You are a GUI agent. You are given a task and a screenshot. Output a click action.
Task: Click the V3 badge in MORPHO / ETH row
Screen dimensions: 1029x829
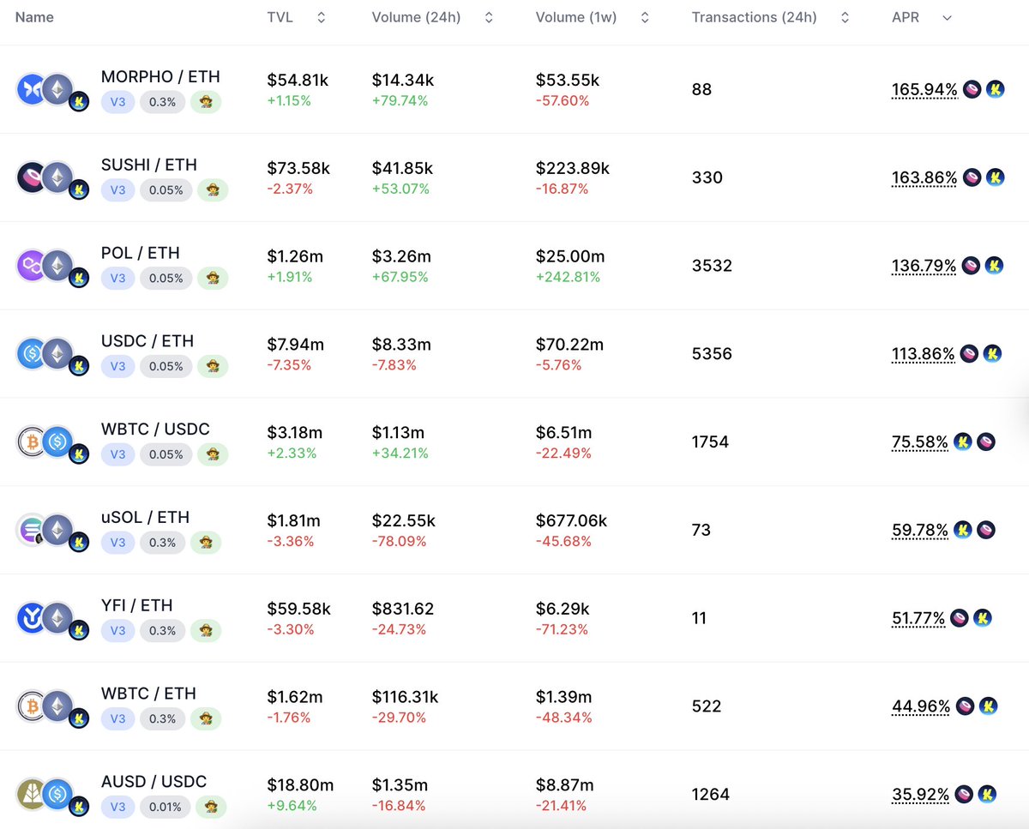point(117,102)
